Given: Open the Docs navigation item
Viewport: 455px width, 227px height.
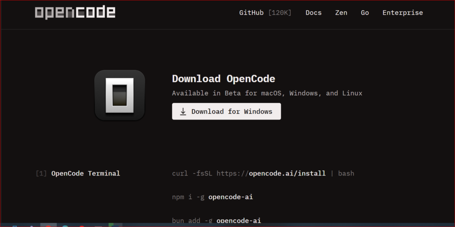Looking at the screenshot, I should tap(313, 13).
